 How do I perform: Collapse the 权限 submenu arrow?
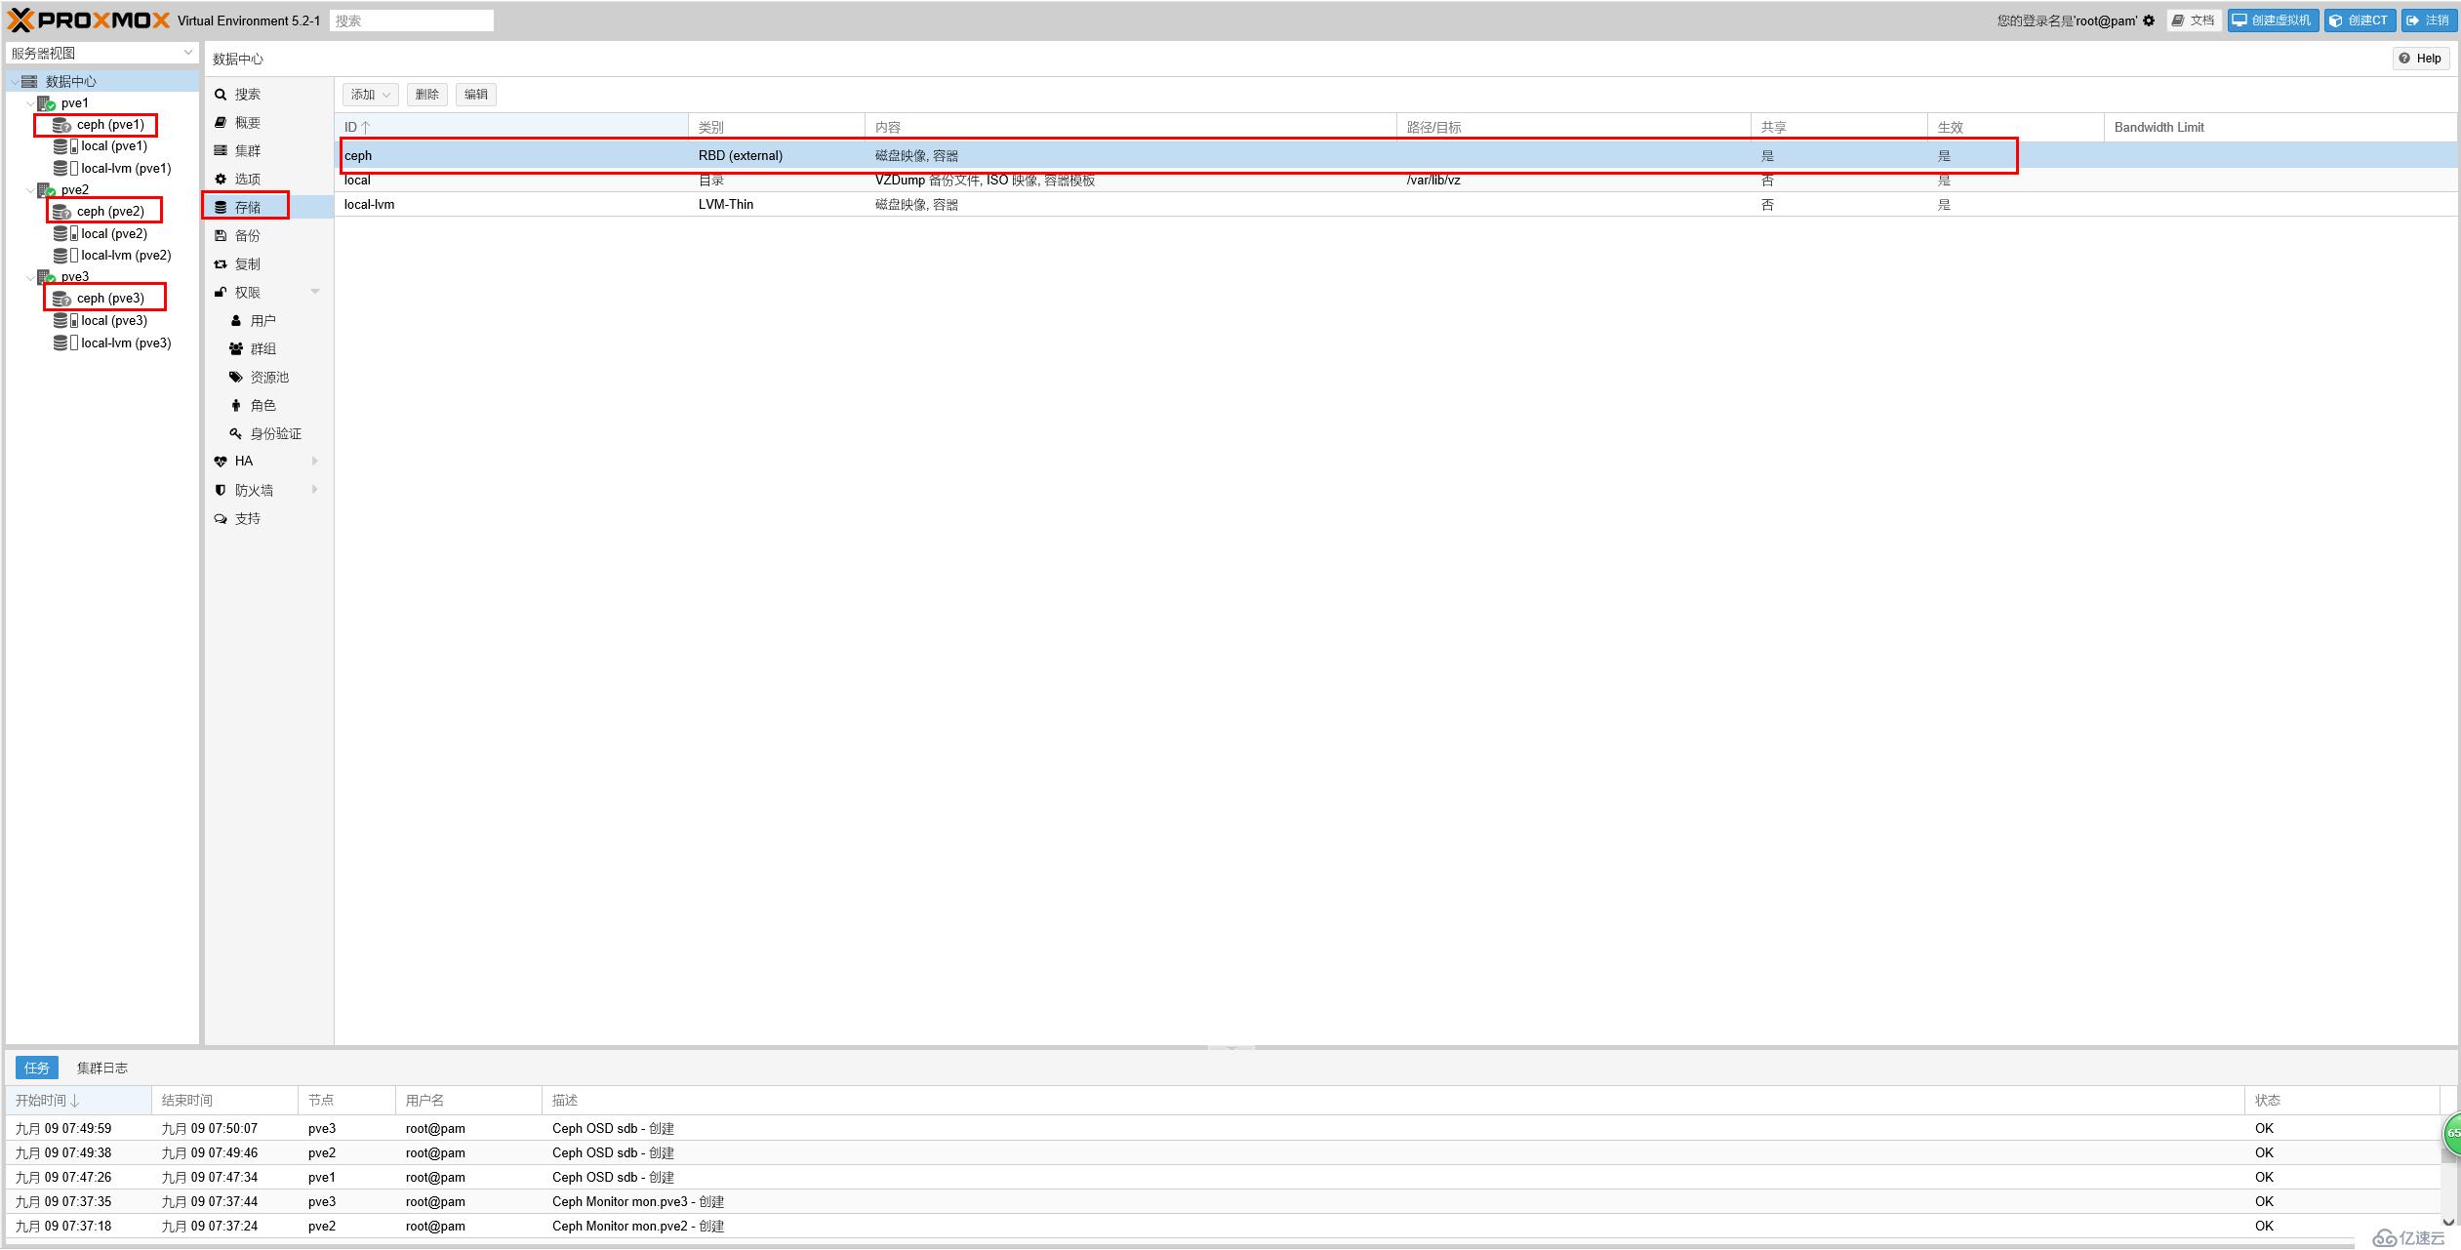click(315, 292)
